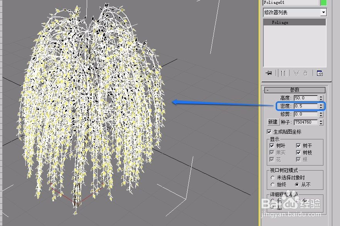Click the Foliage01 object name field
This screenshot has height=226, width=340.
coord(291,3)
